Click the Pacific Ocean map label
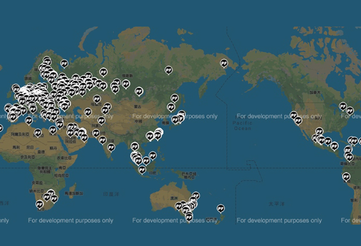The width and height of the screenshot is (361, 246). (243, 126)
